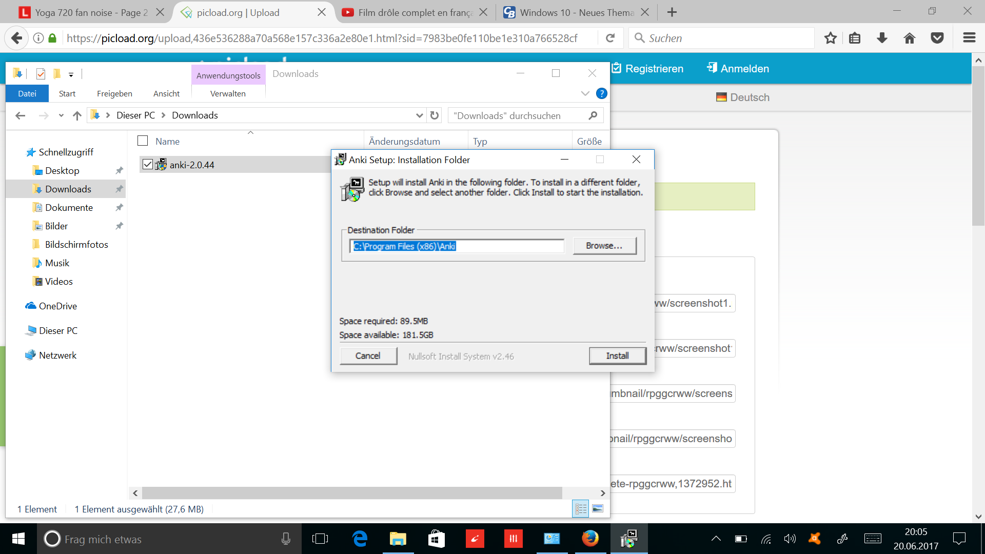Switch to details list view icon
This screenshot has width=985, height=554.
[x=581, y=509]
